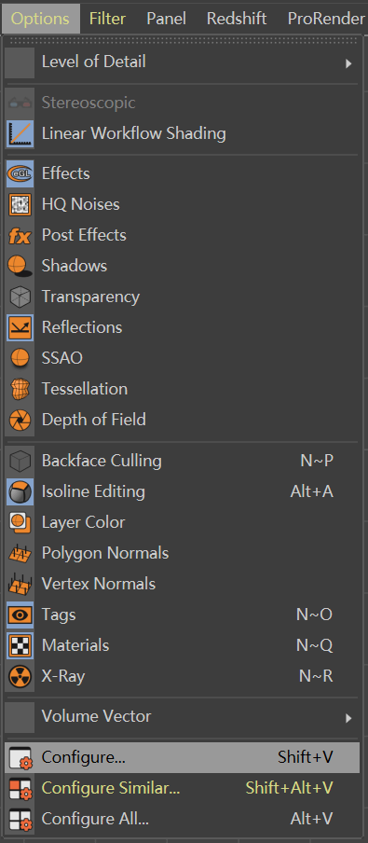
Task: Open the Panel menu
Action: pos(167,19)
